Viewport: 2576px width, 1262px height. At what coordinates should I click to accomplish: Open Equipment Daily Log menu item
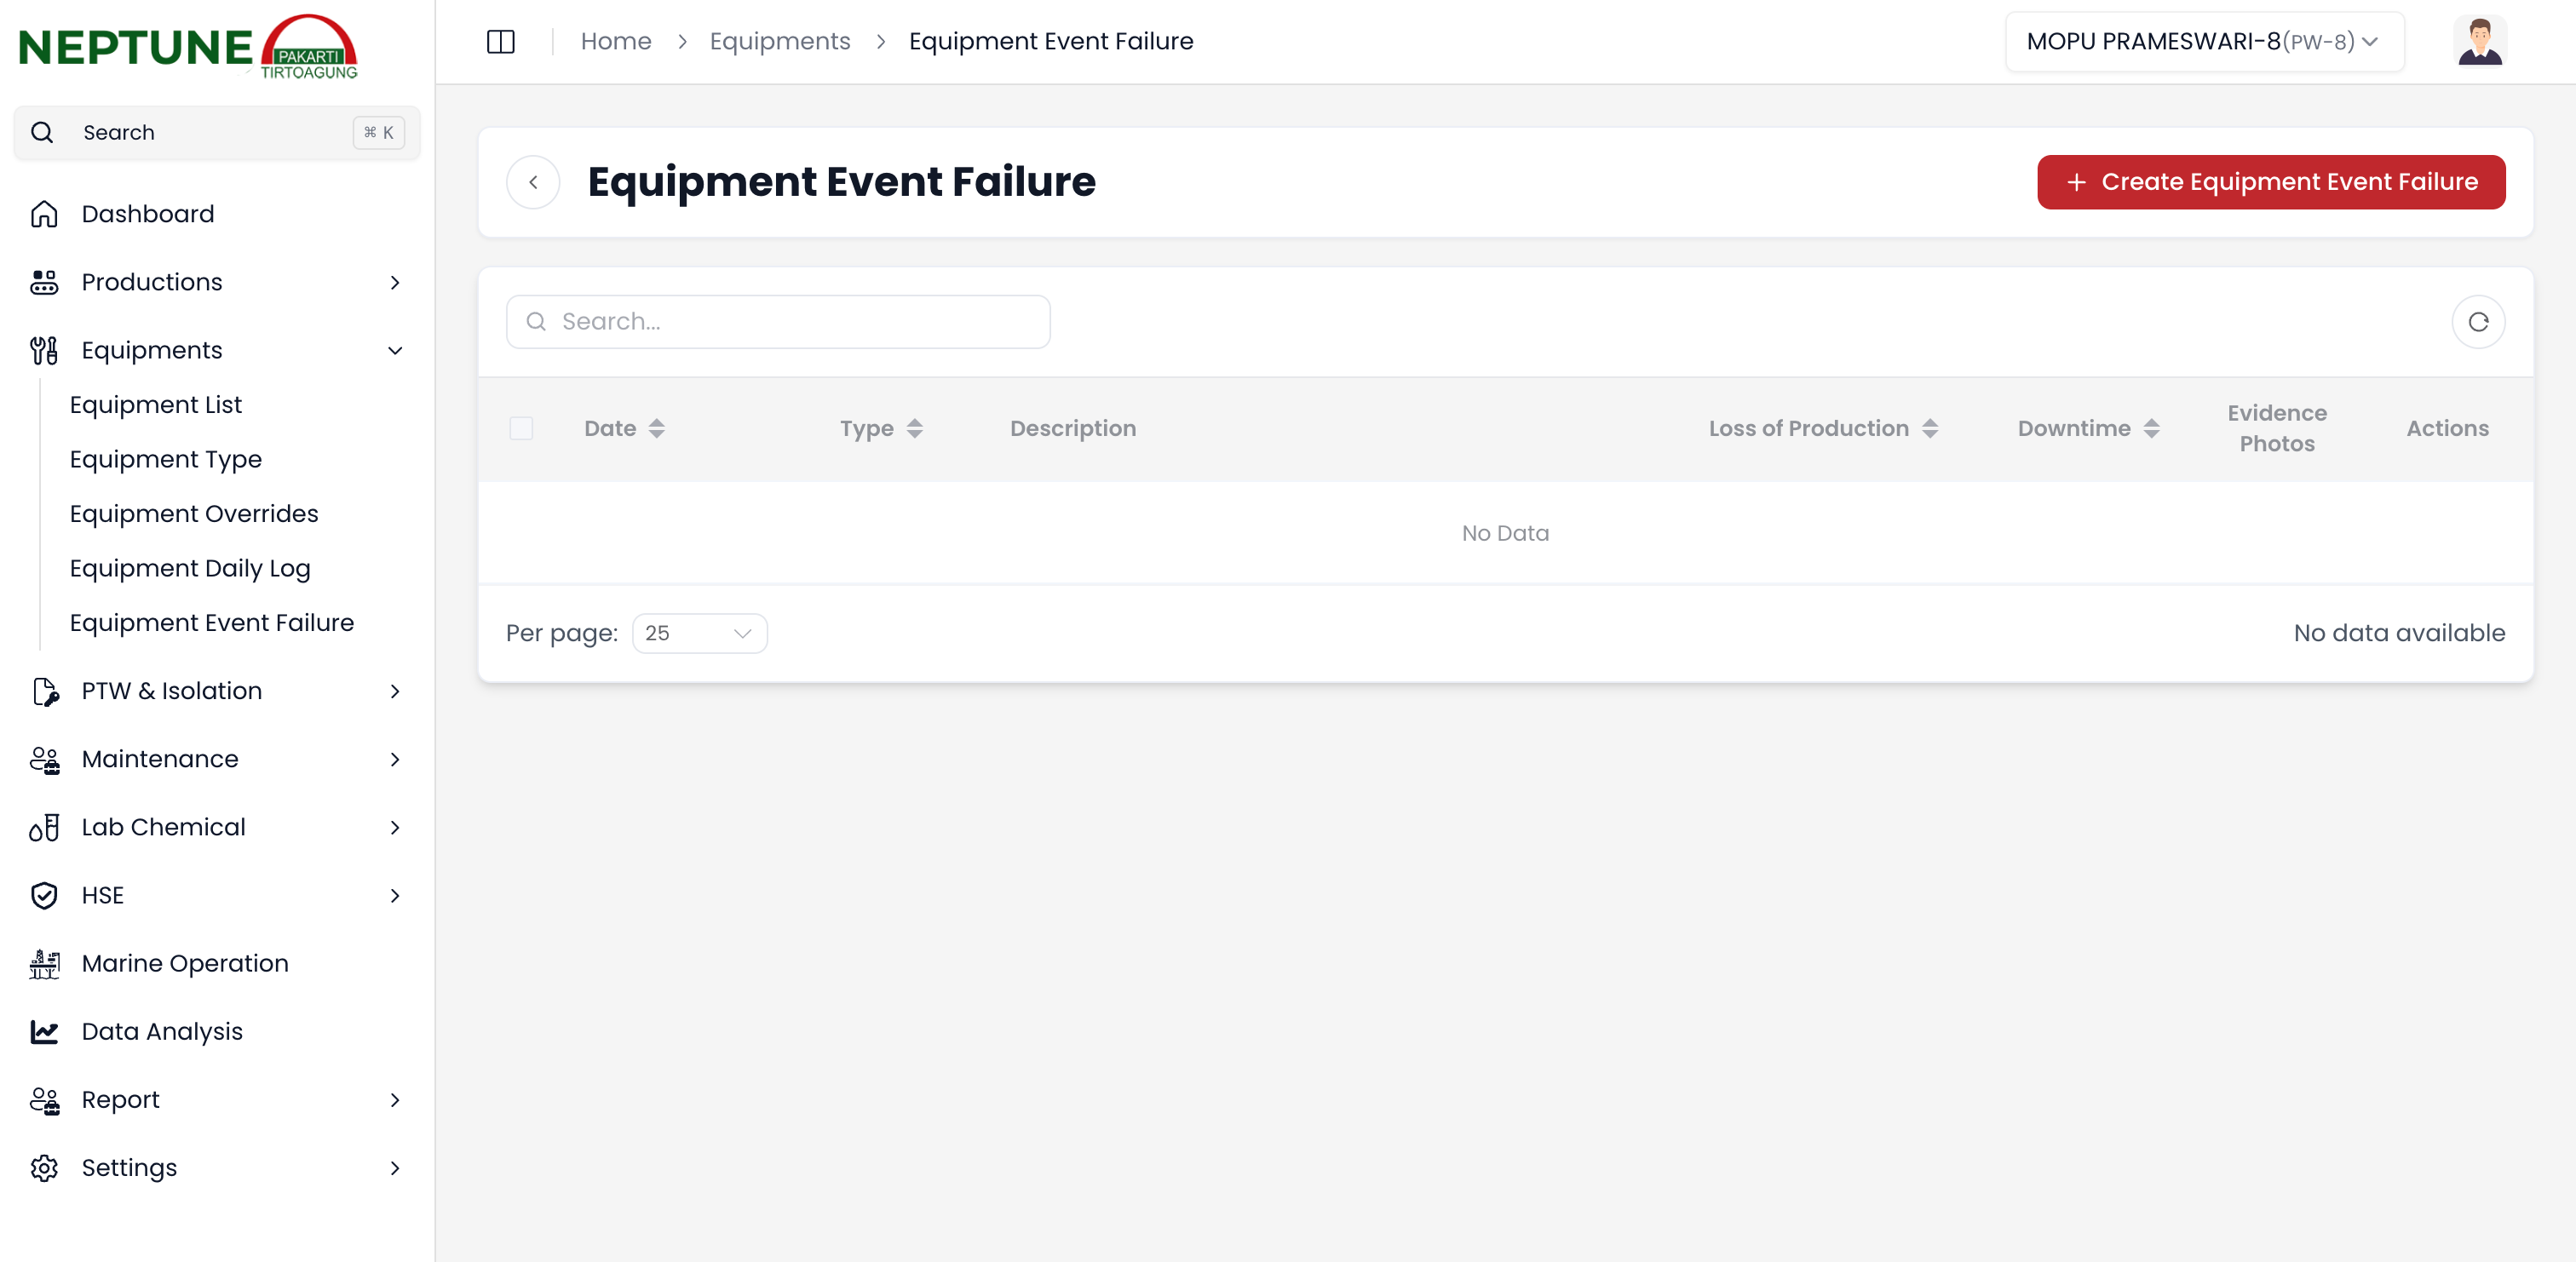[x=190, y=568]
